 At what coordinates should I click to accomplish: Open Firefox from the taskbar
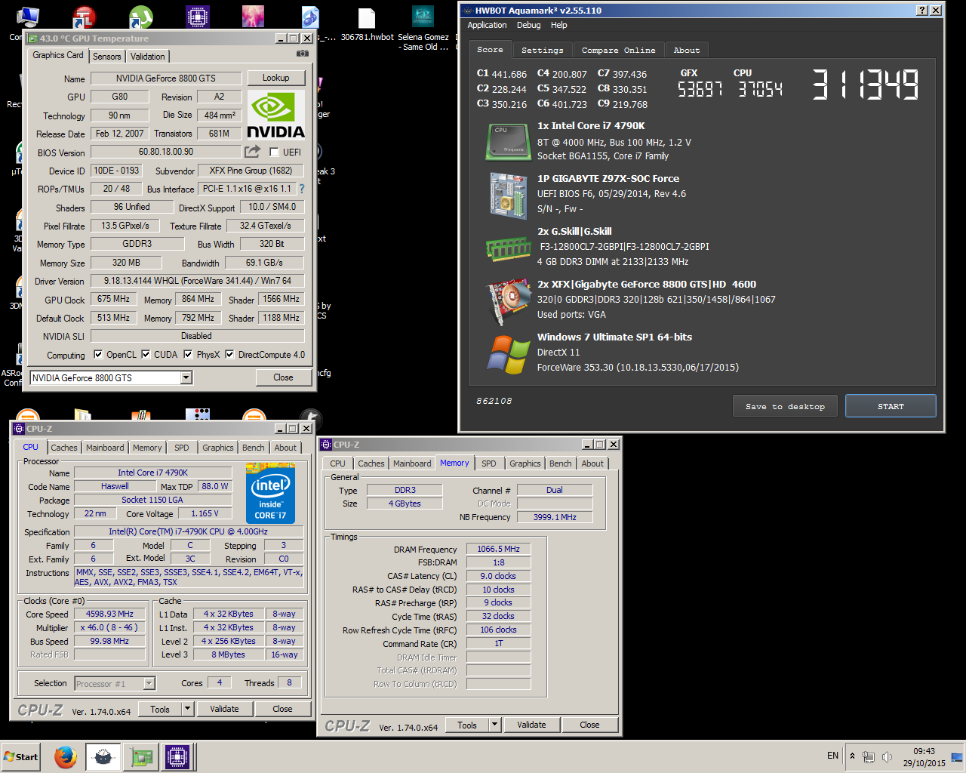[66, 756]
